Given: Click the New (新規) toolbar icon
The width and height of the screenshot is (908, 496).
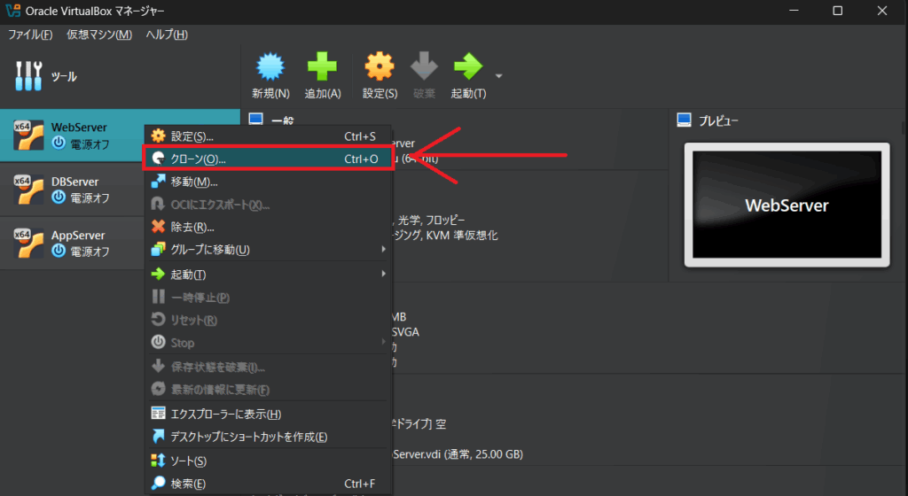Looking at the screenshot, I should pos(270,67).
